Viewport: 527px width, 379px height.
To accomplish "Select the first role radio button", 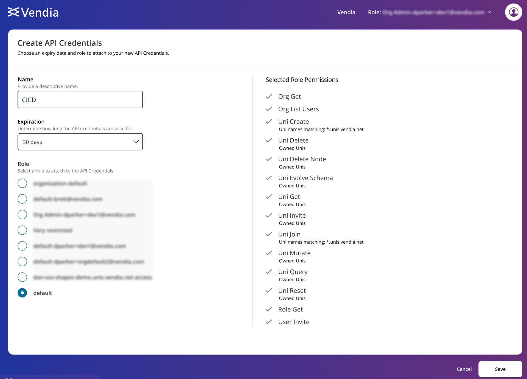I will coord(22,183).
